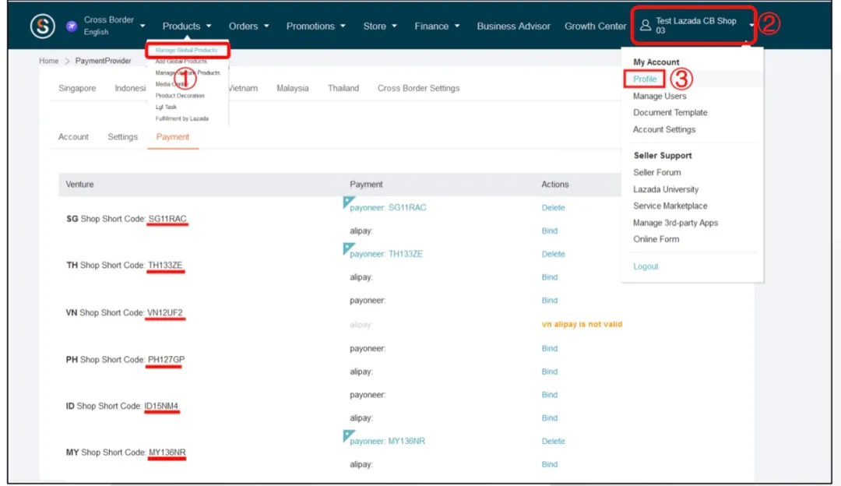Click the MY payoneer verified flag icon
841x486 pixels.
pyautogui.click(x=348, y=435)
